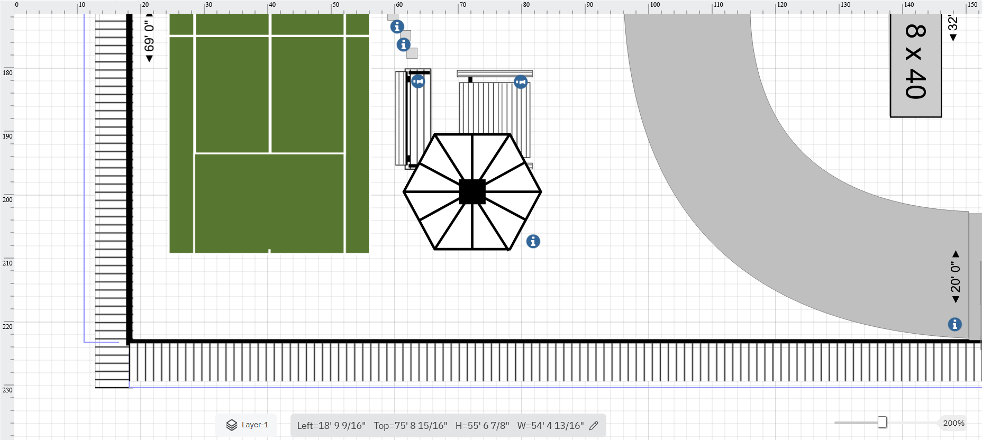This screenshot has width=982, height=440.
Task: Open the info icon next to the hexagonal tent
Action: point(533,241)
